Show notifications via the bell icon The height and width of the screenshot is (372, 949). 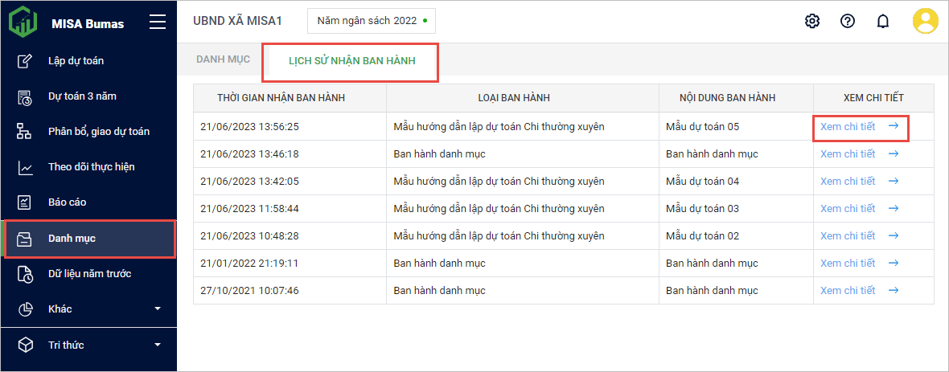tap(882, 22)
